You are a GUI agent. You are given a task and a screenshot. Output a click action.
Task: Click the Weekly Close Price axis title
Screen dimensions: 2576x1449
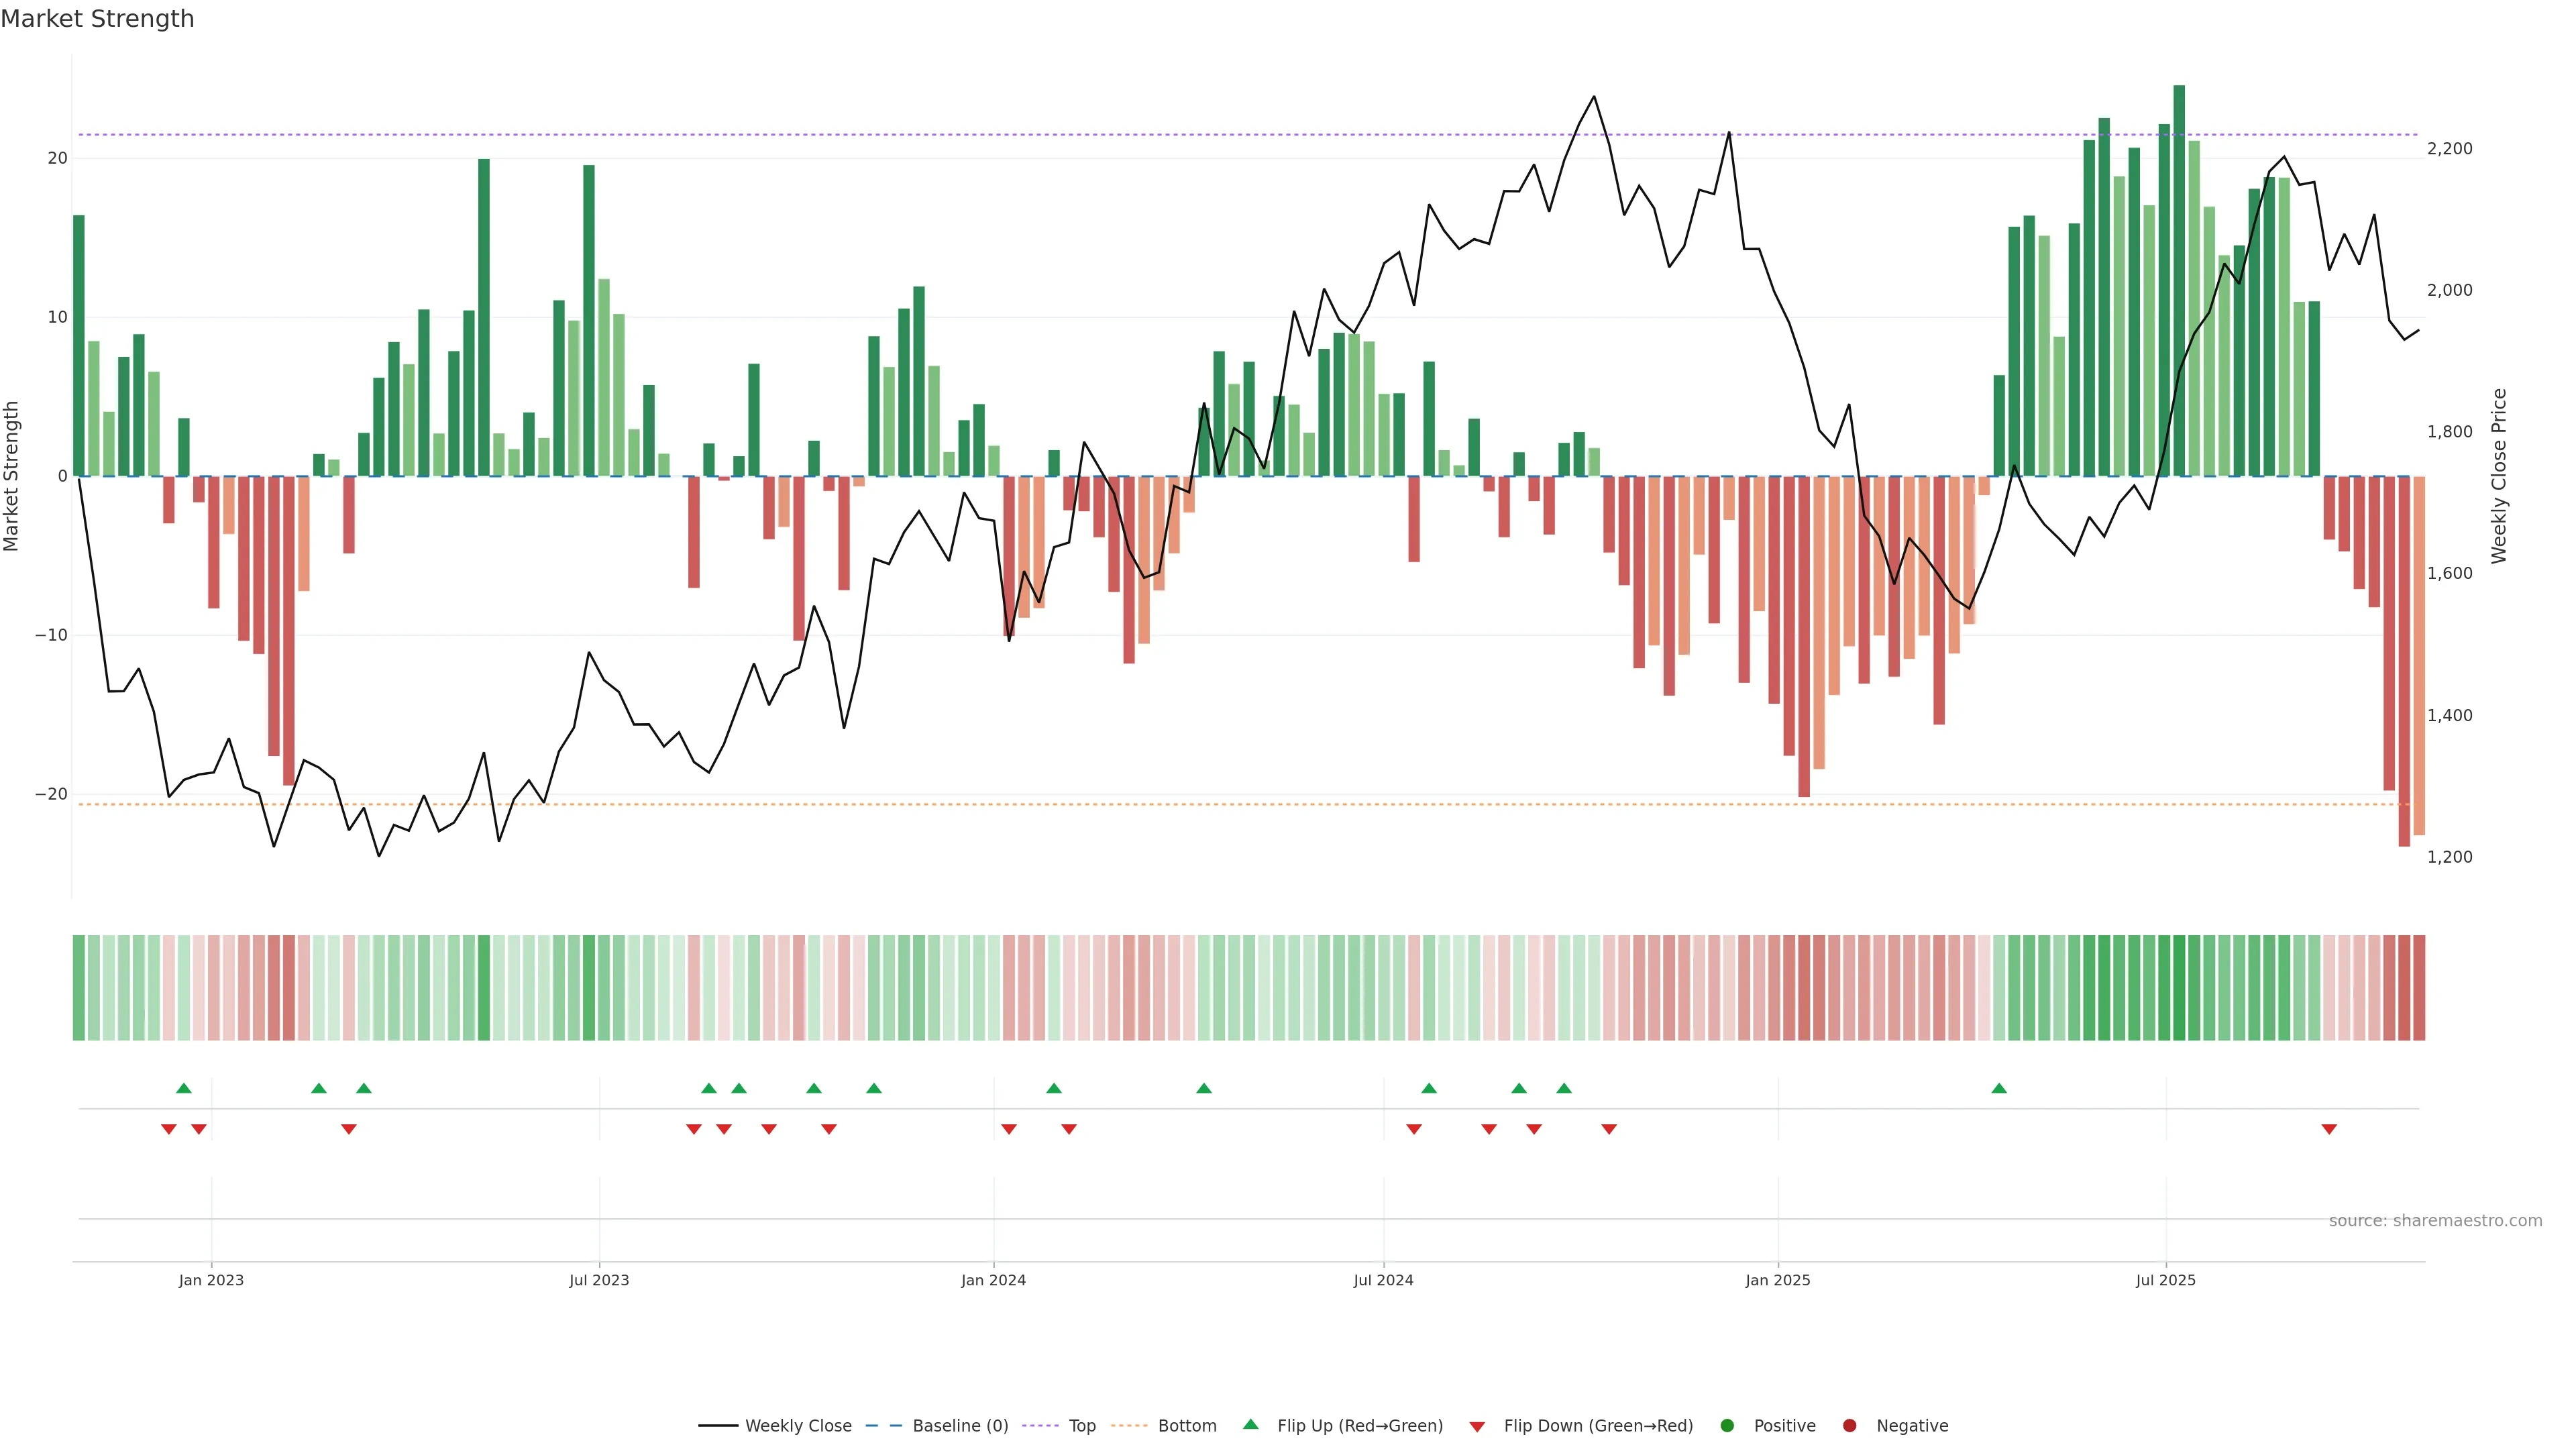[x=2499, y=476]
